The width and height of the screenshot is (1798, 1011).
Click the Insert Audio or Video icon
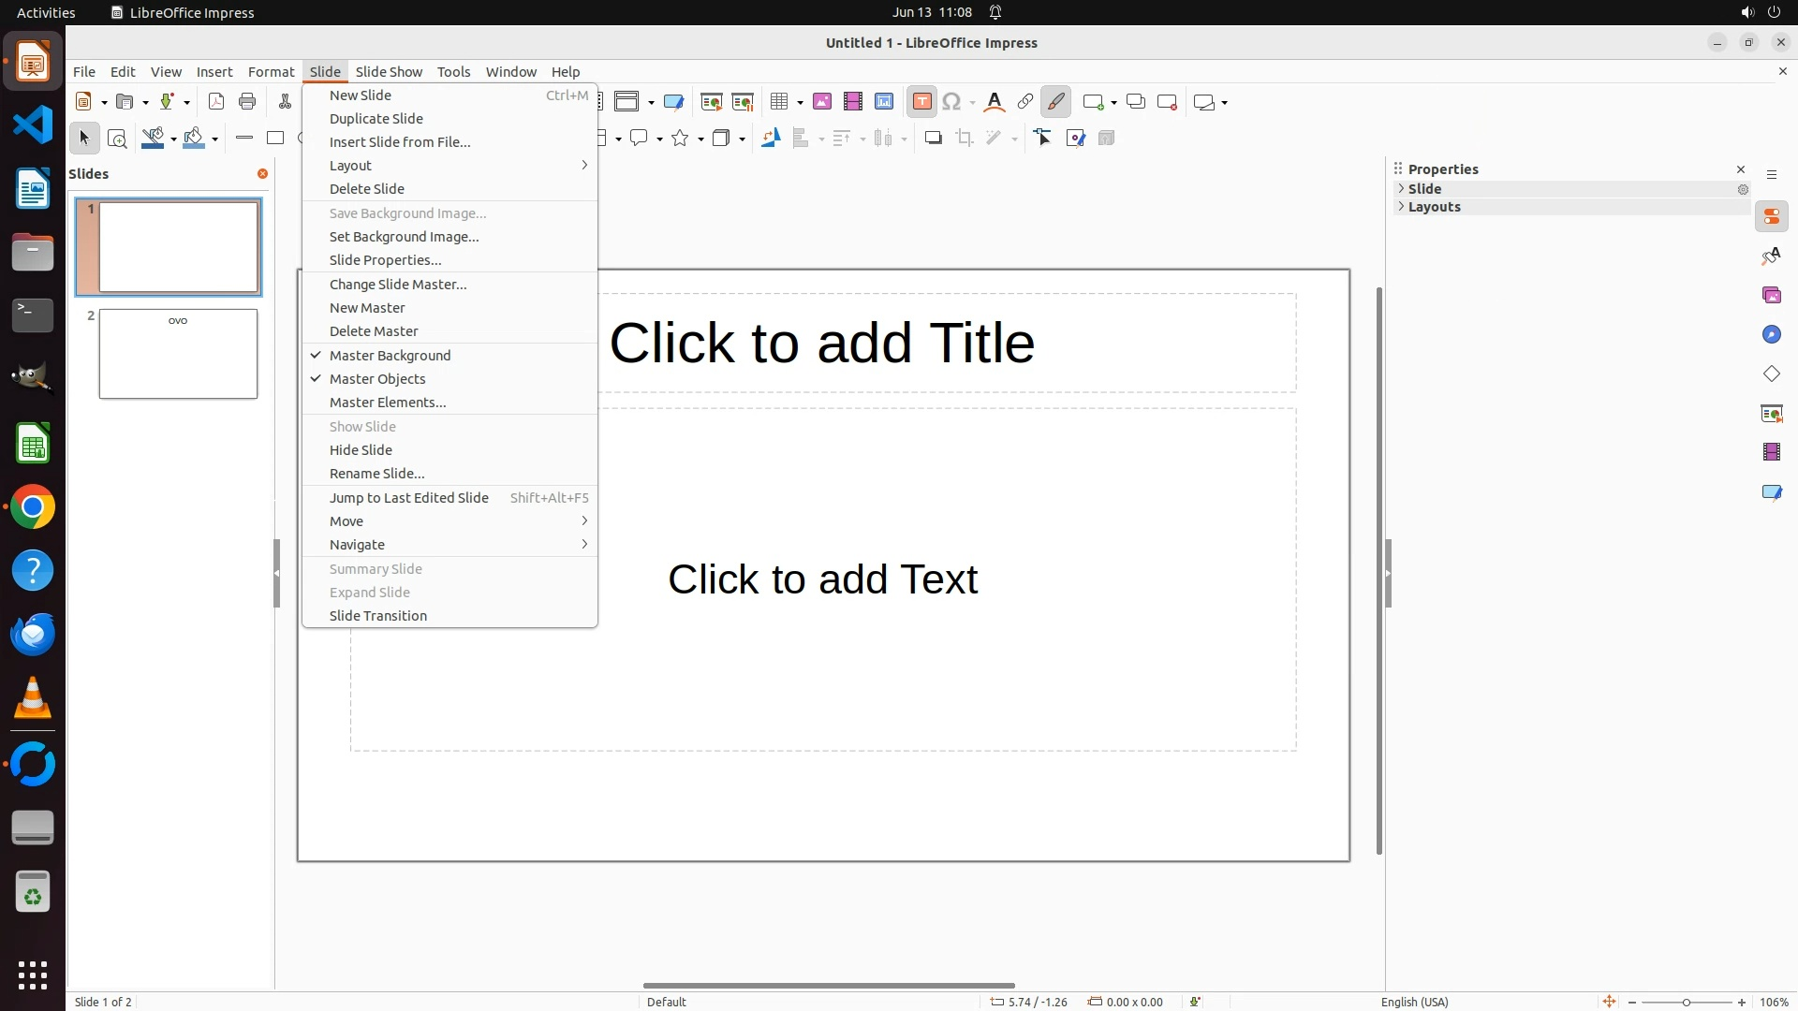[853, 102]
